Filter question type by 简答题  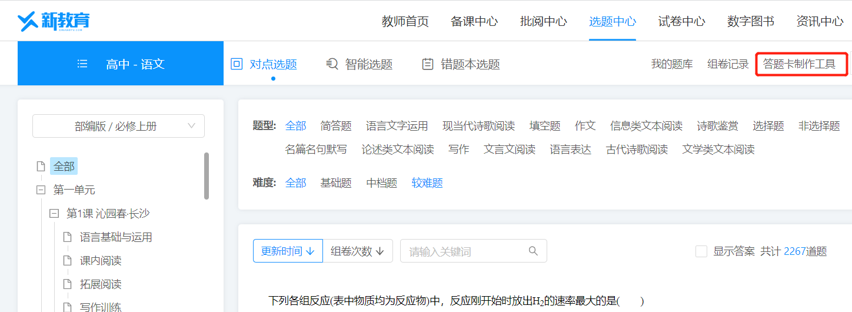(x=336, y=126)
